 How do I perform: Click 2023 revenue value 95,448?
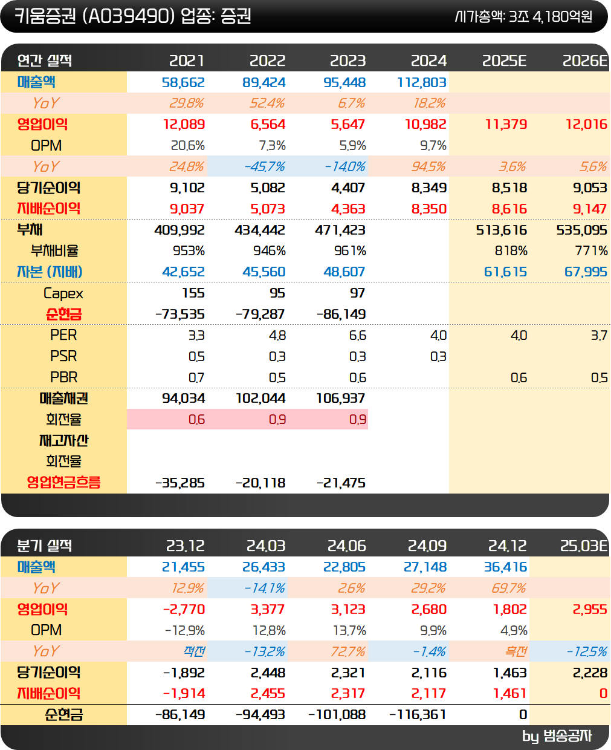(344, 82)
